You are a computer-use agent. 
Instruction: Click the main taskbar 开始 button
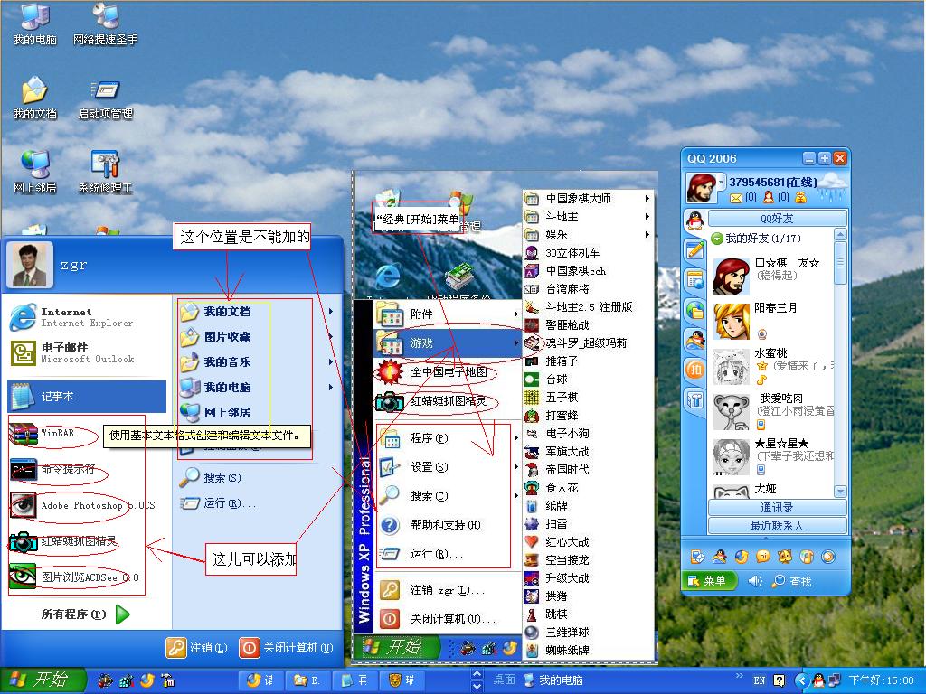[x=43, y=680]
